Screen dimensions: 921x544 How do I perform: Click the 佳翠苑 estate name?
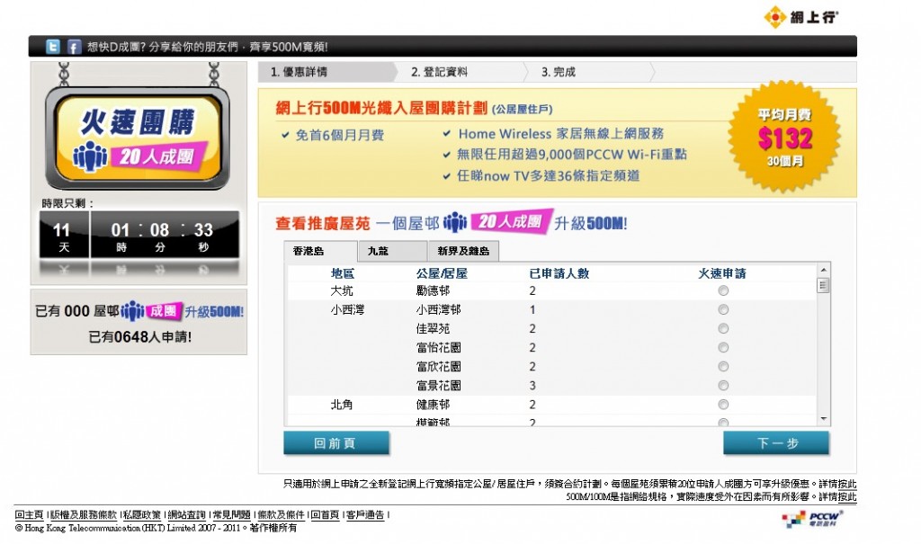433,328
